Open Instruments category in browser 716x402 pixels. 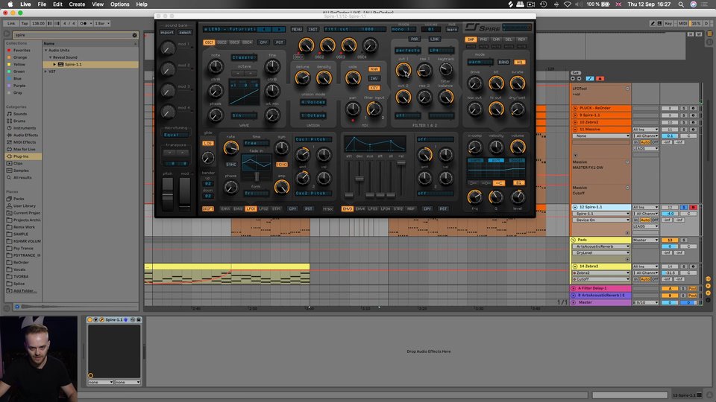[25, 128]
